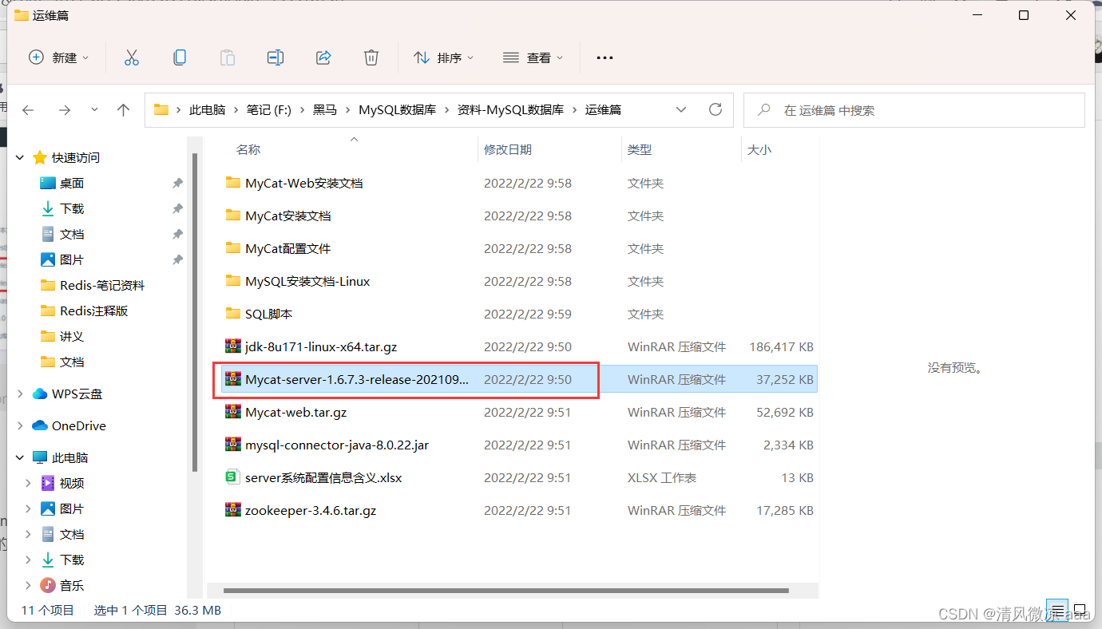1102x629 pixels.
Task: Sort by 修改日期 column header
Action: [508, 149]
